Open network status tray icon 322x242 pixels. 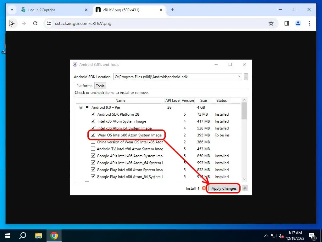[x=274, y=236]
